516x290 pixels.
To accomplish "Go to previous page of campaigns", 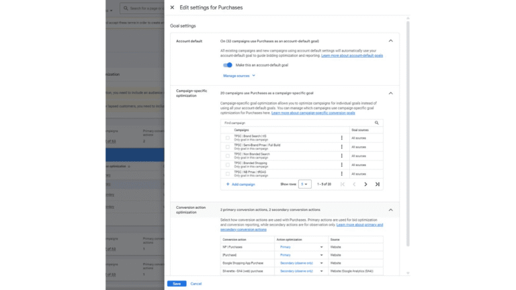I will coord(354,184).
